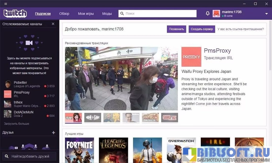Close the Отслеживаемые каналы panel
The height and width of the screenshot is (163, 272).
53,24
